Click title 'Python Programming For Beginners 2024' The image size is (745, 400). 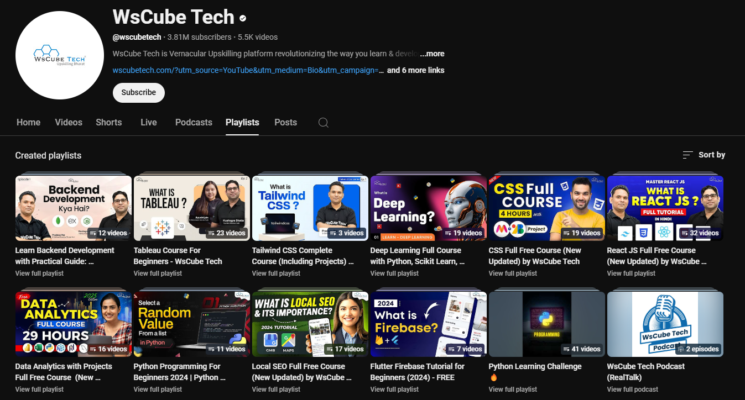click(180, 372)
